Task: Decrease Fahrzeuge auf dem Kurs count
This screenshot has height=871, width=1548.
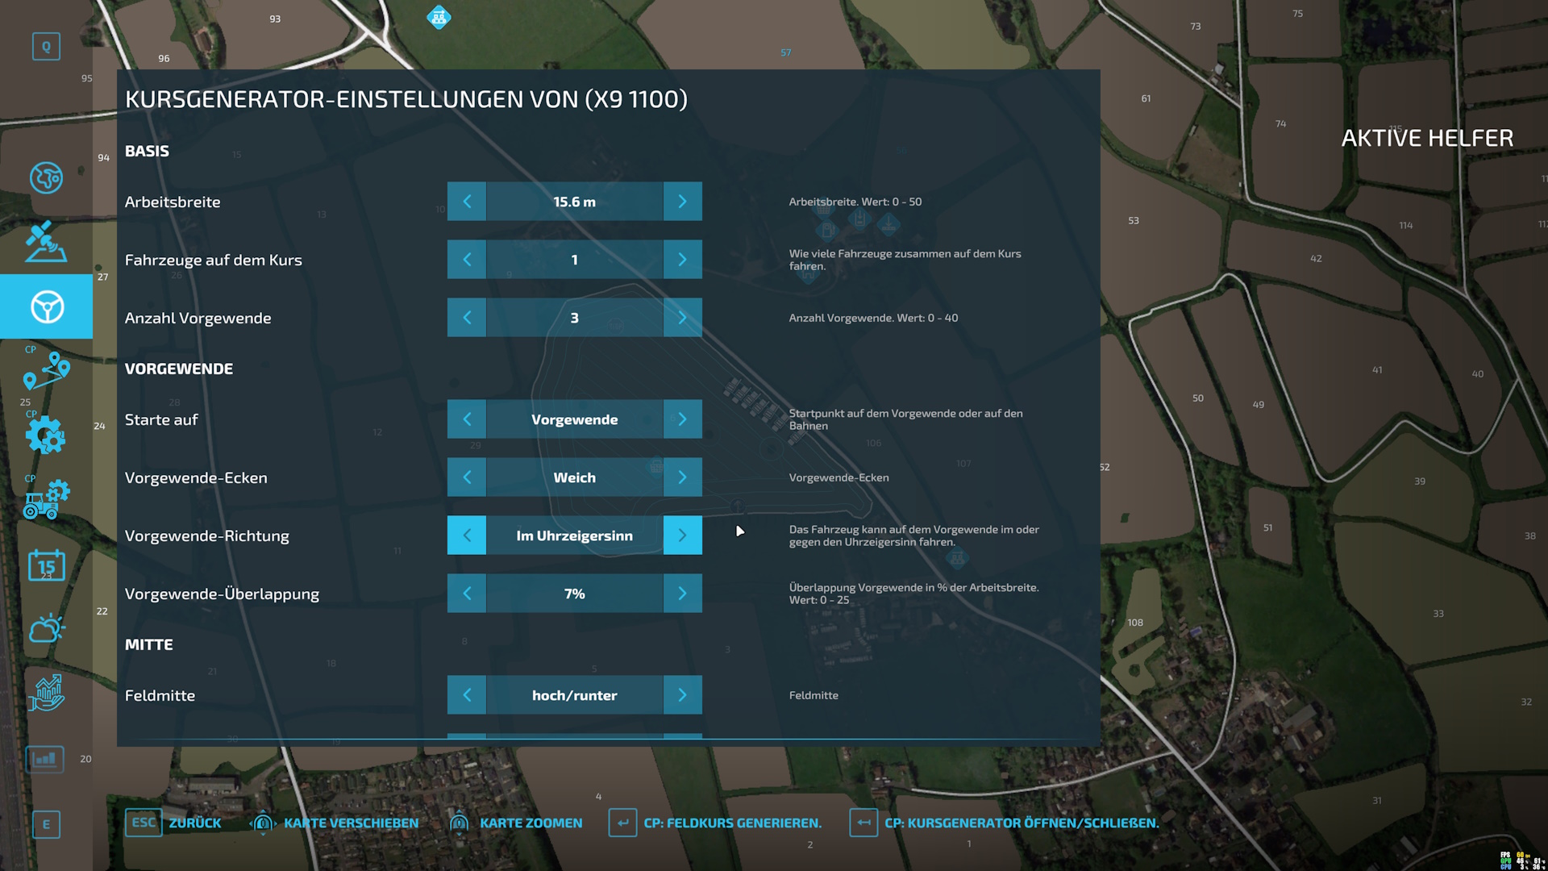Action: point(467,260)
